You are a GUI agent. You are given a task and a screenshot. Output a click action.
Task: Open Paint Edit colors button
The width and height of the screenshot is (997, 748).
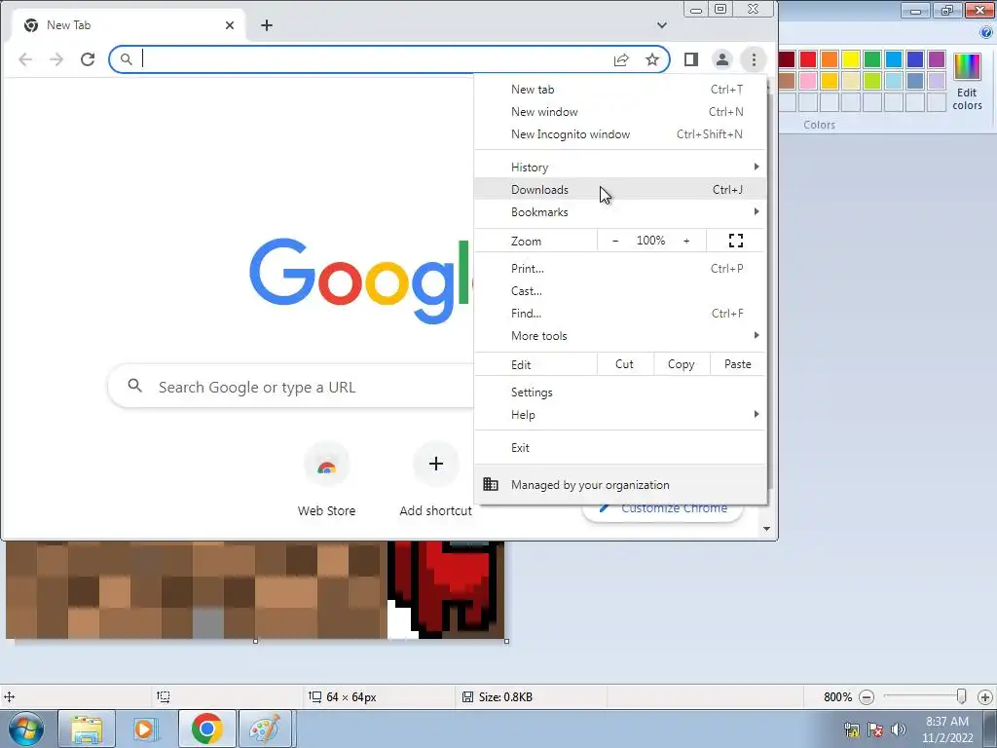[967, 82]
